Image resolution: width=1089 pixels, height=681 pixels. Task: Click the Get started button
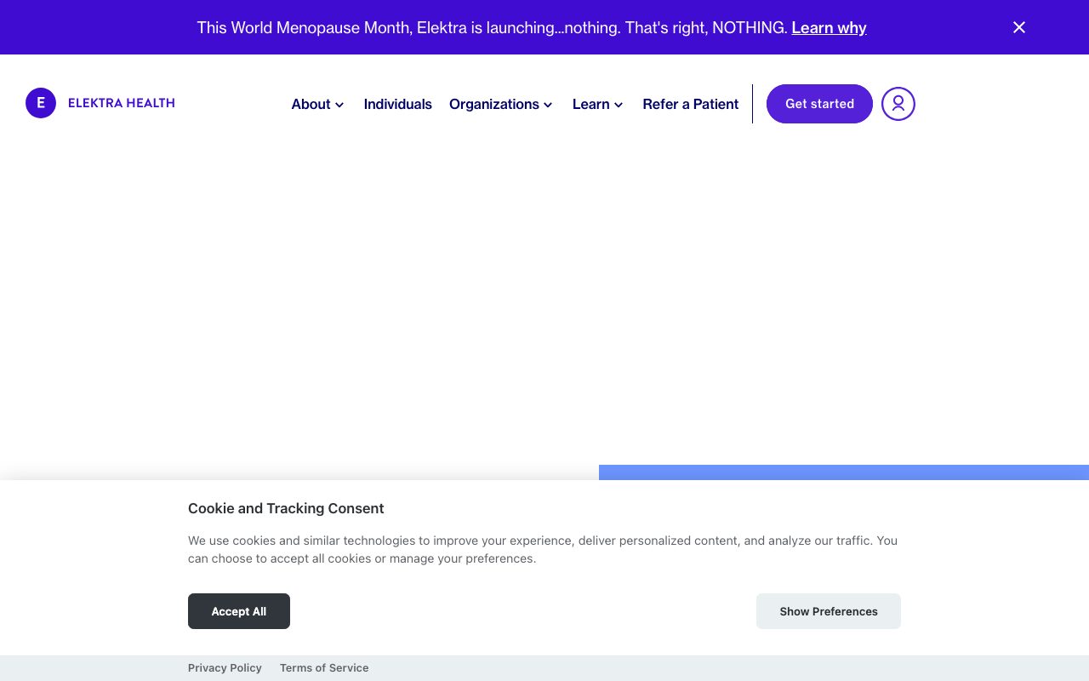819,104
